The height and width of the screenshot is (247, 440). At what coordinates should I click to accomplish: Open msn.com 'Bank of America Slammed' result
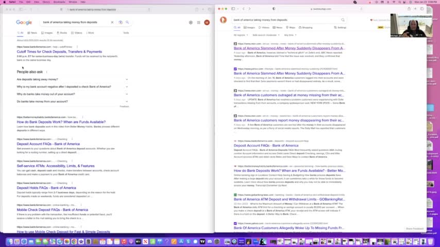click(290, 48)
